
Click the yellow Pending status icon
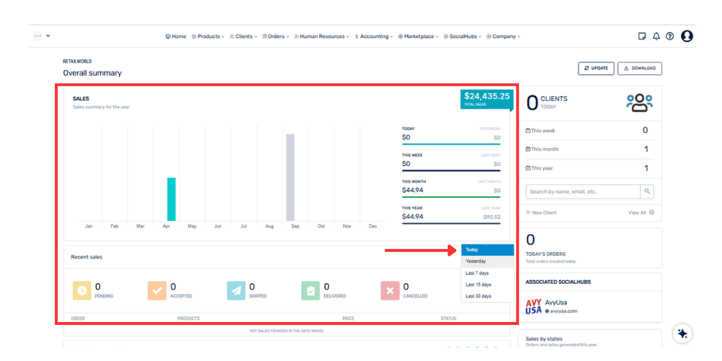82,290
